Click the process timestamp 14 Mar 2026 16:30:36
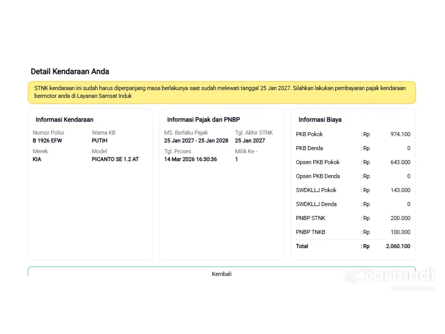The image size is (445, 334). 190,159
